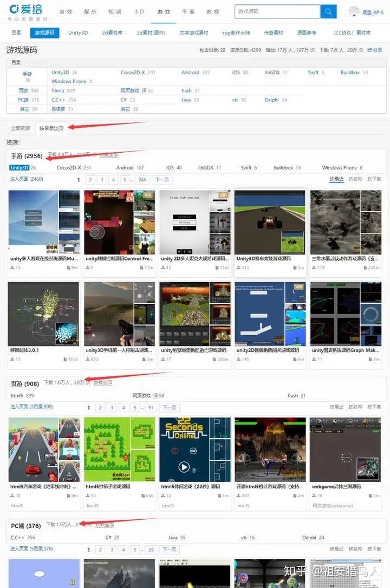
Task: Open html5 829 in directory table
Action: tap(63, 90)
